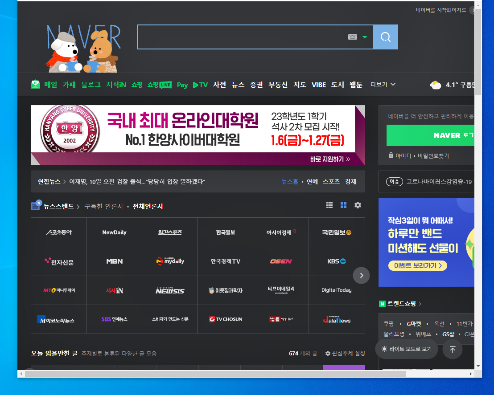Viewport: 494px width, 395px height.
Task: Open the 국민일보 press logo
Action: (x=337, y=232)
